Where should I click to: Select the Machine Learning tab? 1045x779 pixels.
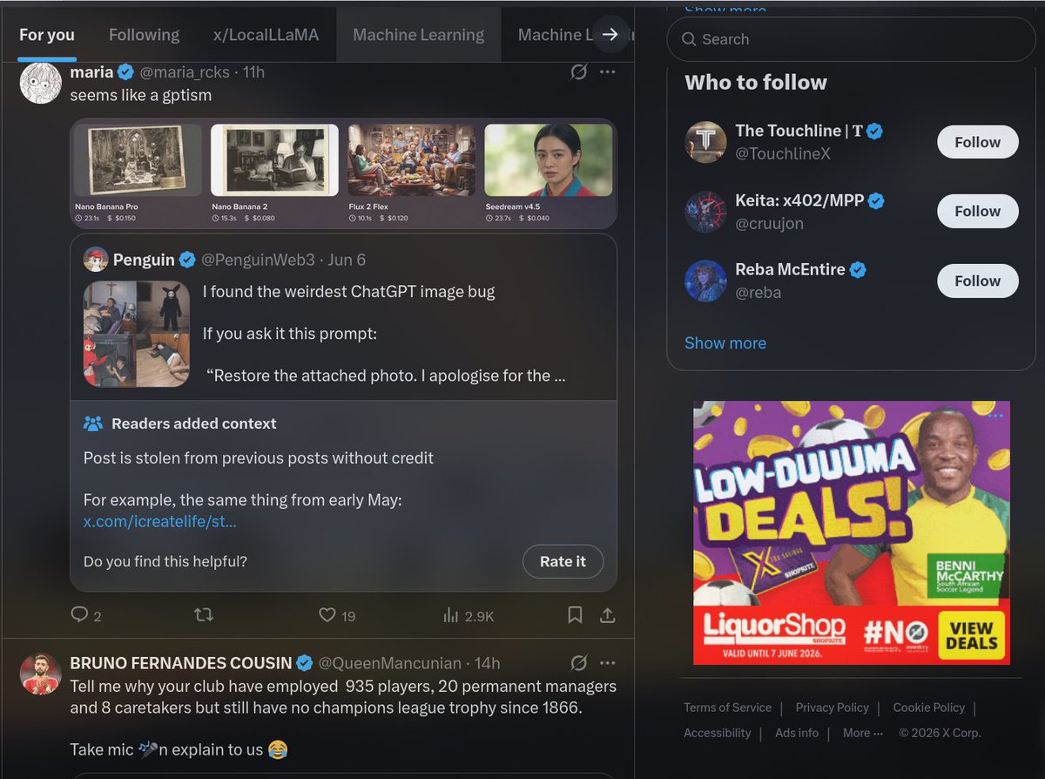[x=418, y=35]
